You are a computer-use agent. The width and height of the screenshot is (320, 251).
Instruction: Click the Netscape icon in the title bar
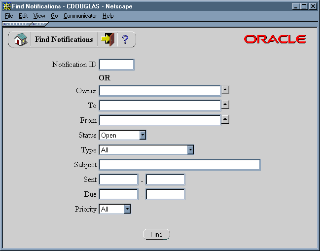[x=7, y=6]
